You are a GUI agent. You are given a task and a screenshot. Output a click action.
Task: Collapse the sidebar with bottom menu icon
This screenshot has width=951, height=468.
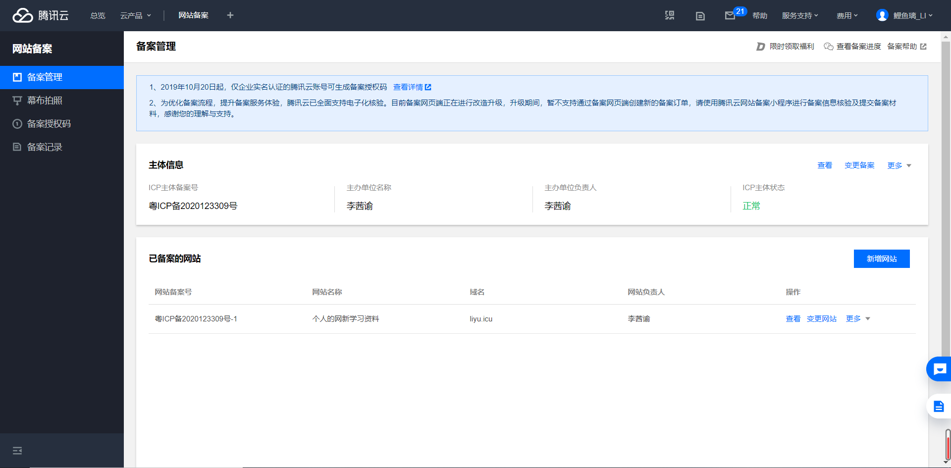click(x=17, y=451)
